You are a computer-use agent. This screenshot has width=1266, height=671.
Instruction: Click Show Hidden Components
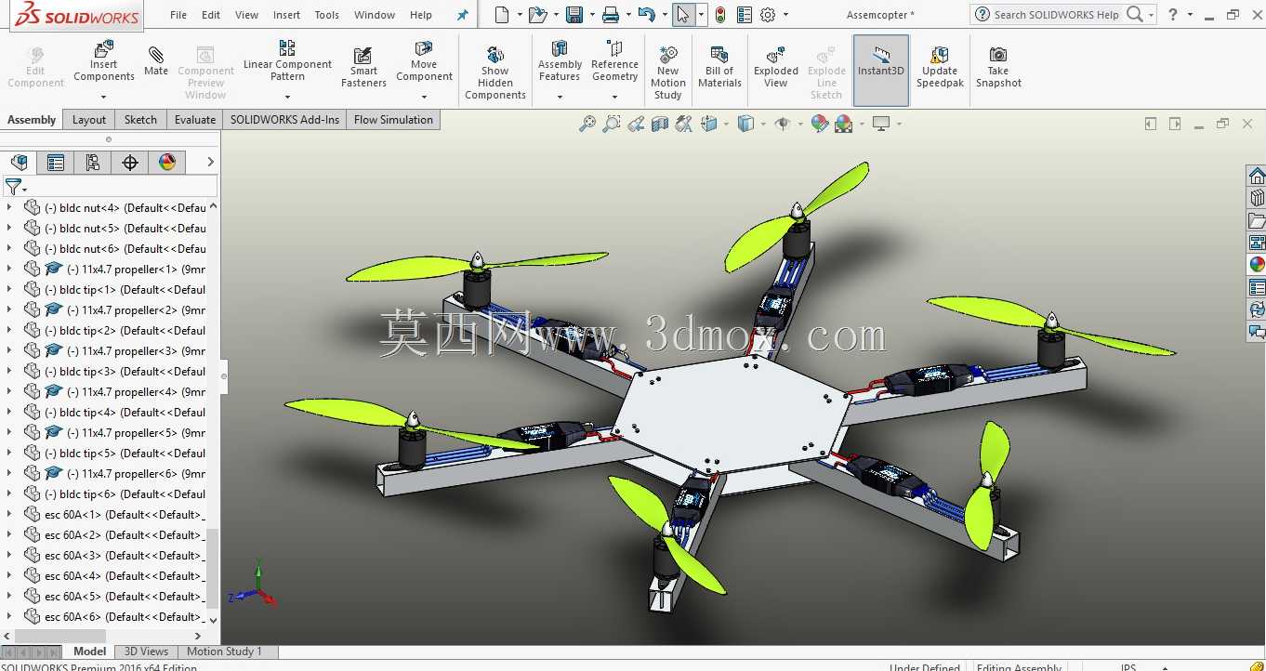[495, 72]
